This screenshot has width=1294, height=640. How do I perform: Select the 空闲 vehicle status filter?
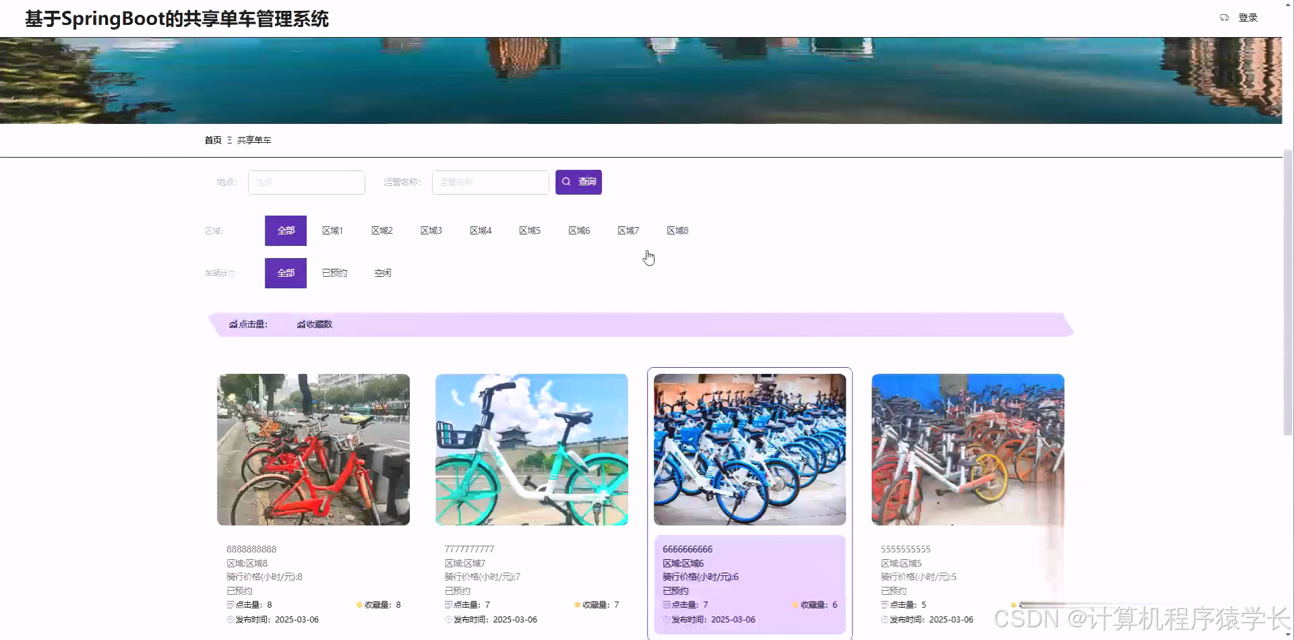pyautogui.click(x=382, y=273)
